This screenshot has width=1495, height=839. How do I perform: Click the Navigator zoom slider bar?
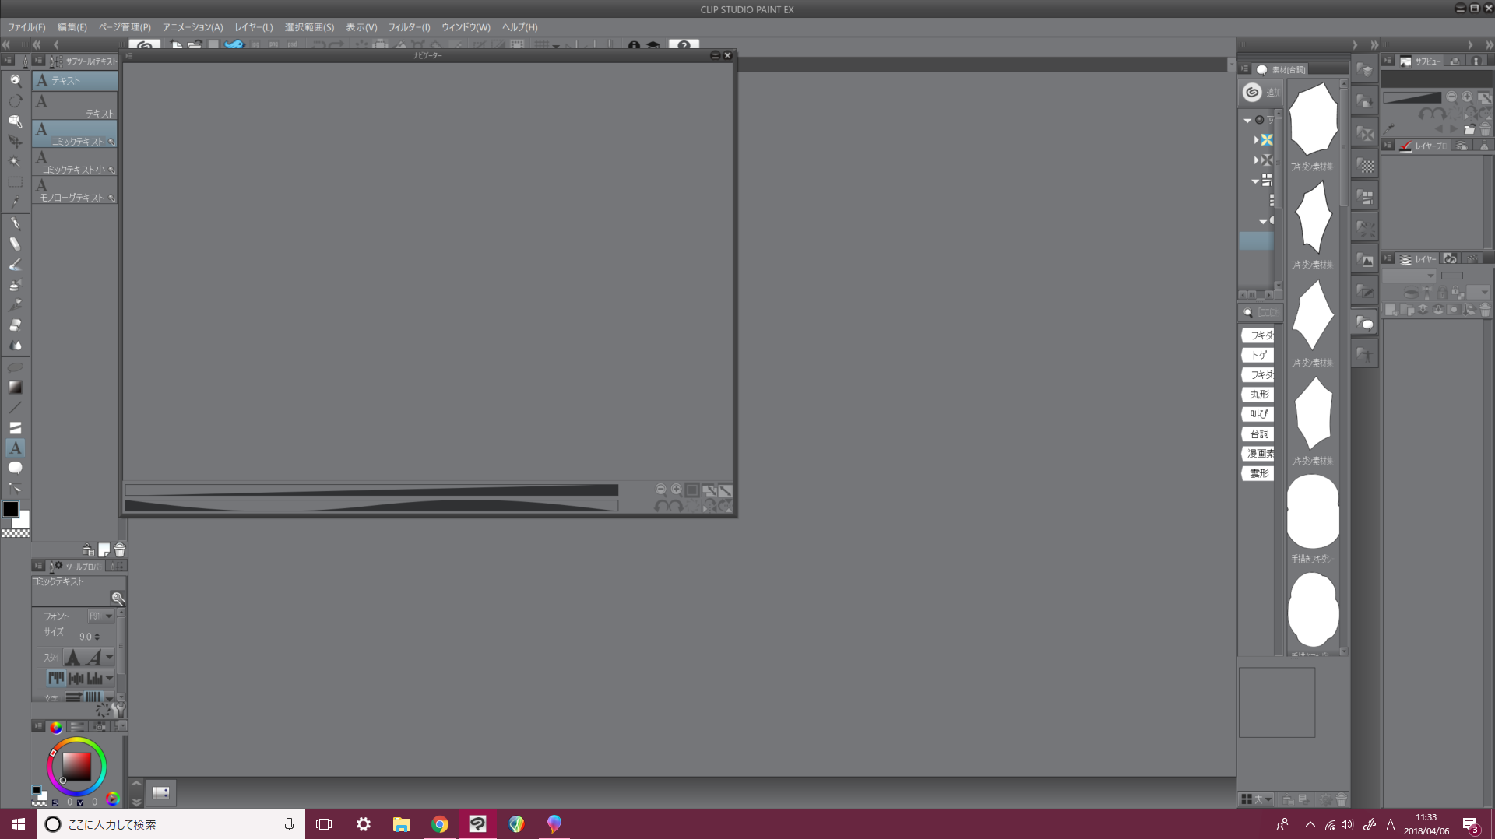pos(371,490)
